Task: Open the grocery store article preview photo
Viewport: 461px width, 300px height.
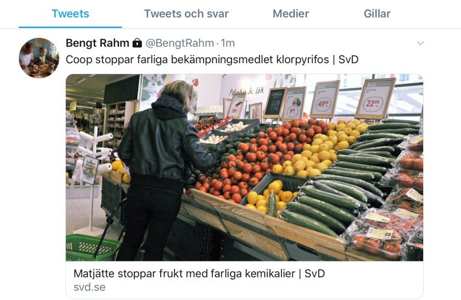Action: [244, 168]
